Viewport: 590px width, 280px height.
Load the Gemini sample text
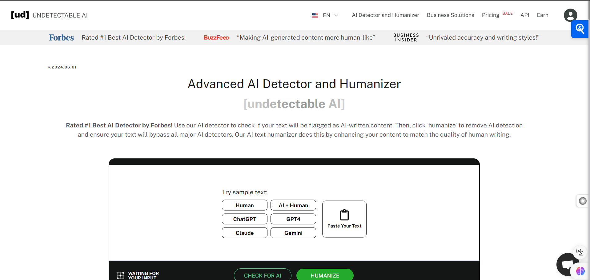point(293,233)
